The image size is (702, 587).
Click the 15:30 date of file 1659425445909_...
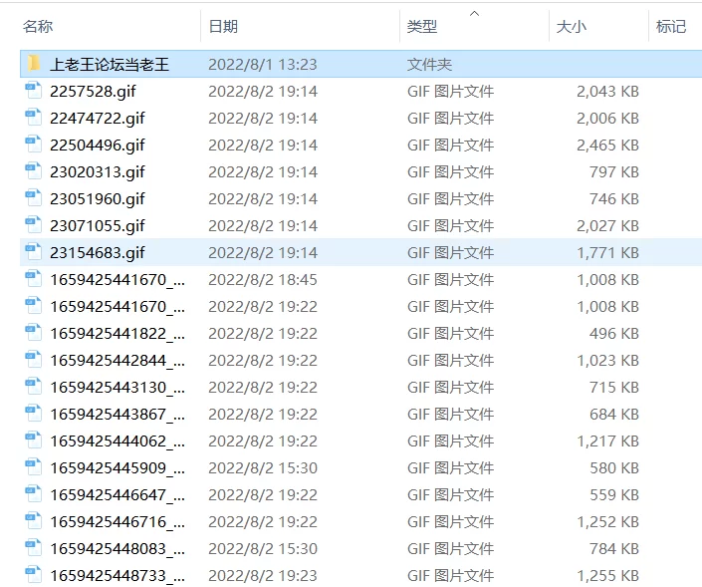pos(263,467)
